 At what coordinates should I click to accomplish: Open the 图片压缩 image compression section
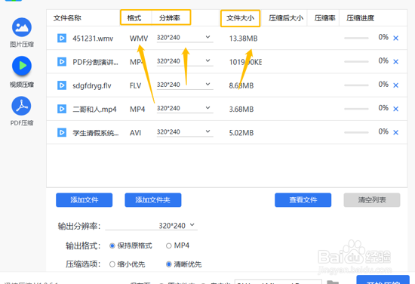click(x=22, y=27)
